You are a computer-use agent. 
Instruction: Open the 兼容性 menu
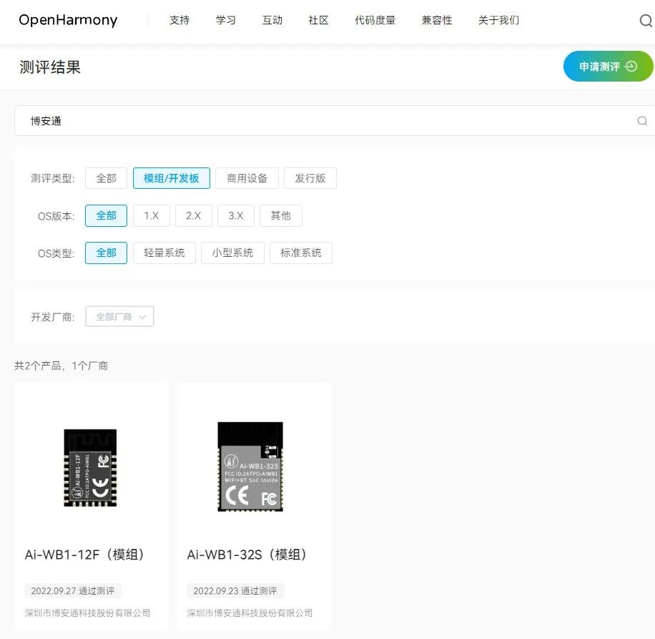[437, 20]
